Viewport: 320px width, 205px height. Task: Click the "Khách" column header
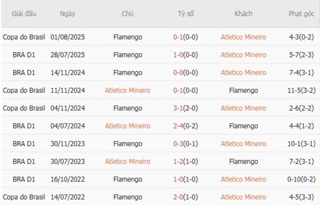243,14
